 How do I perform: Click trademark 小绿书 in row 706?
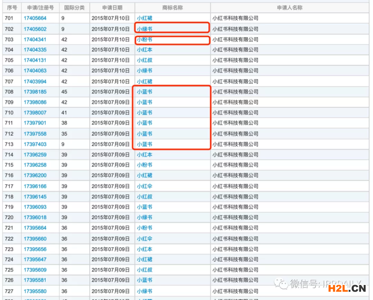[x=145, y=70]
